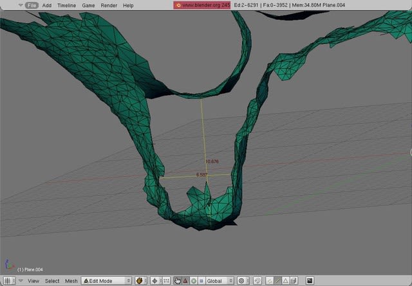The height and width of the screenshot is (286, 412).
Task: Open the pivot point selector
Action: [x=156, y=281]
